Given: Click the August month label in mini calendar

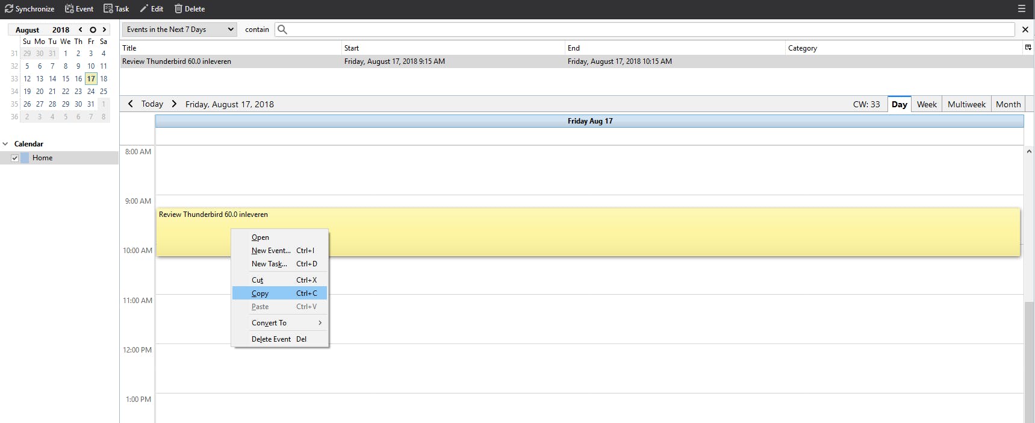Looking at the screenshot, I should point(27,30).
